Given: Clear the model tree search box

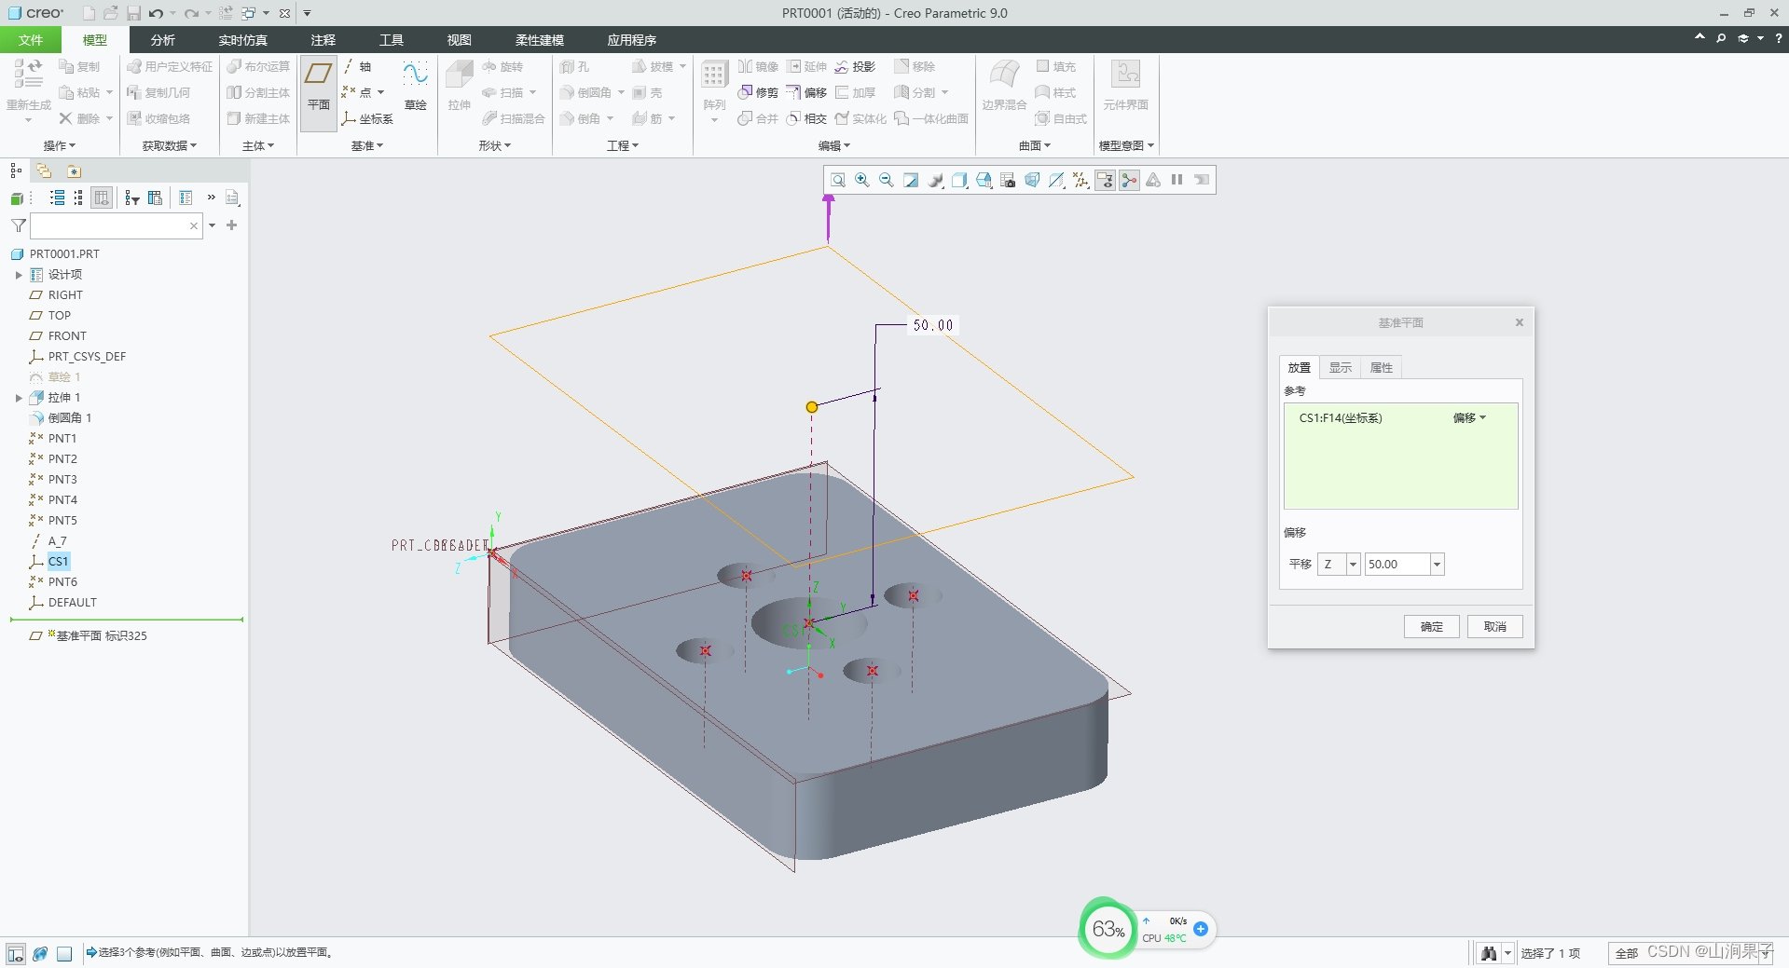Looking at the screenshot, I should 193,225.
